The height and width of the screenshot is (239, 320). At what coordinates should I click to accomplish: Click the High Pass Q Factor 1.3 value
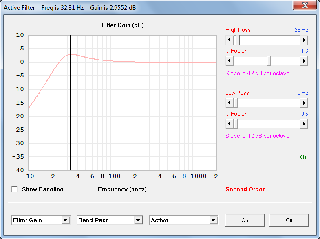point(305,51)
